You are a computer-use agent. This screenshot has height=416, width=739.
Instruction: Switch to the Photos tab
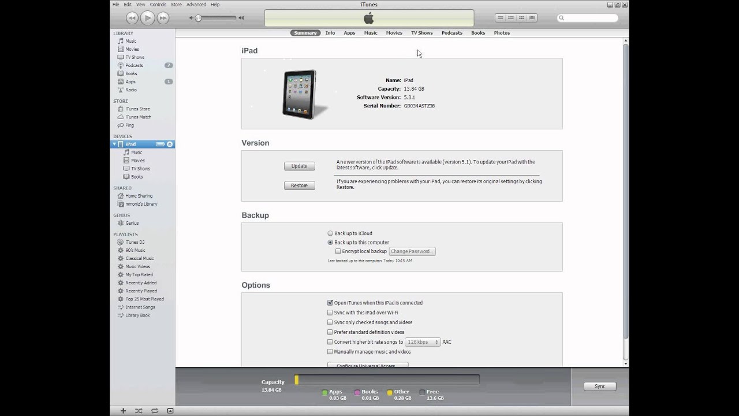502,33
